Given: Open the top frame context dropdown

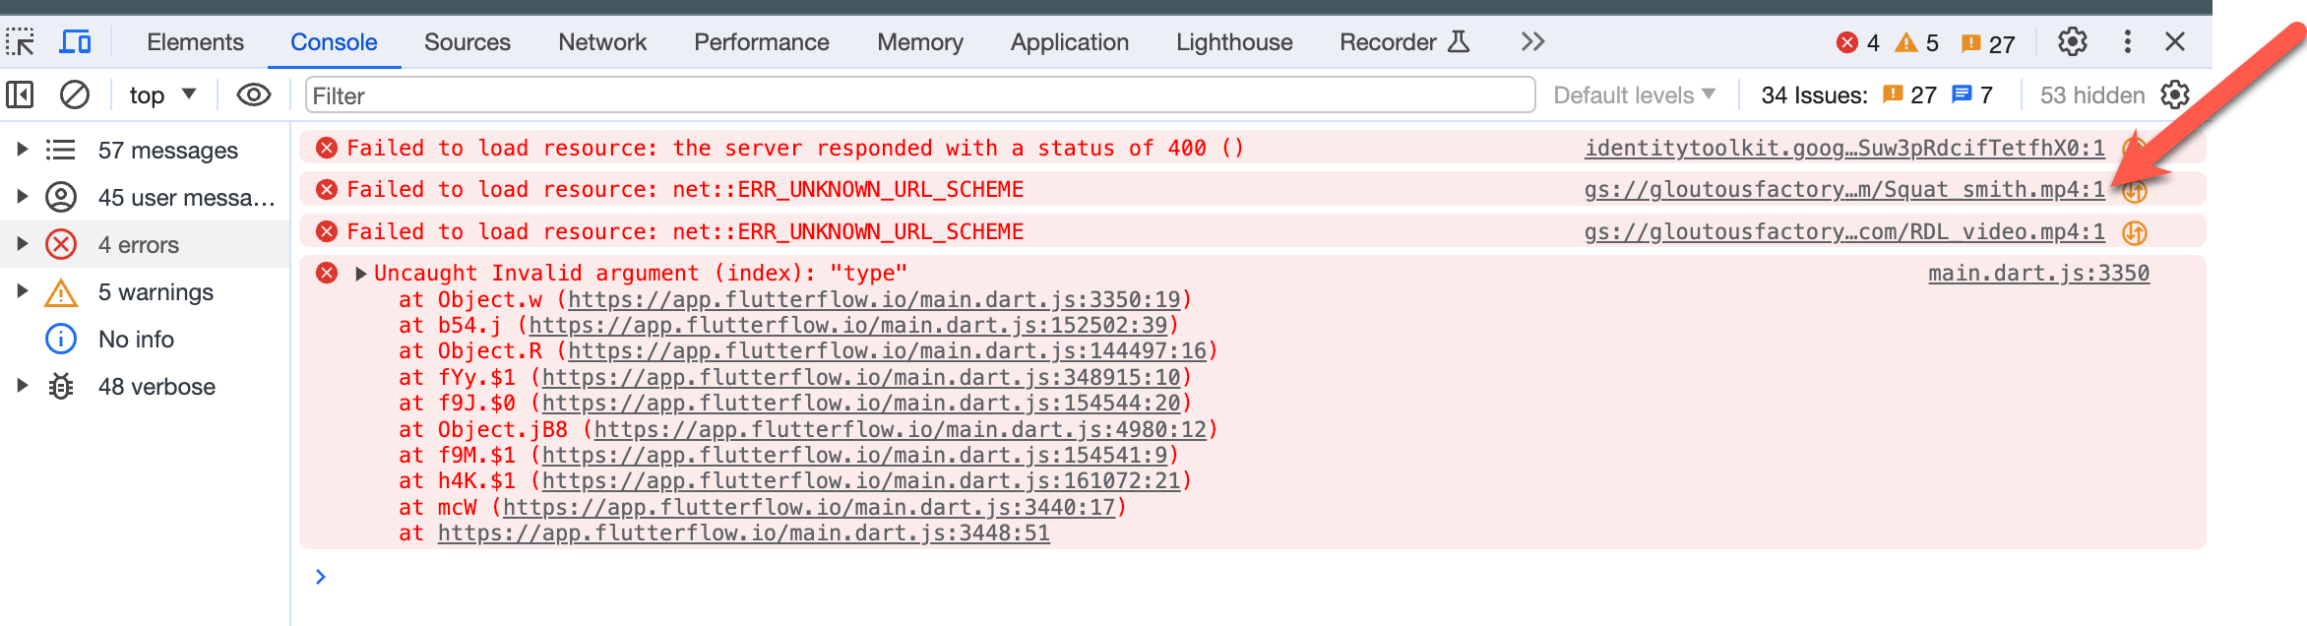Looking at the screenshot, I should point(160,94).
